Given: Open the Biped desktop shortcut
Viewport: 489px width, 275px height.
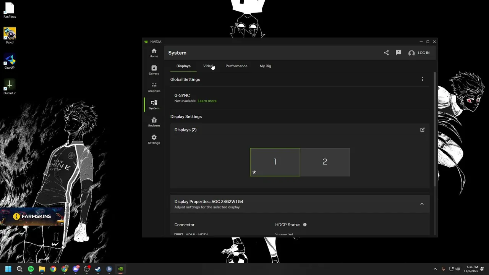Looking at the screenshot, I should click(x=10, y=36).
